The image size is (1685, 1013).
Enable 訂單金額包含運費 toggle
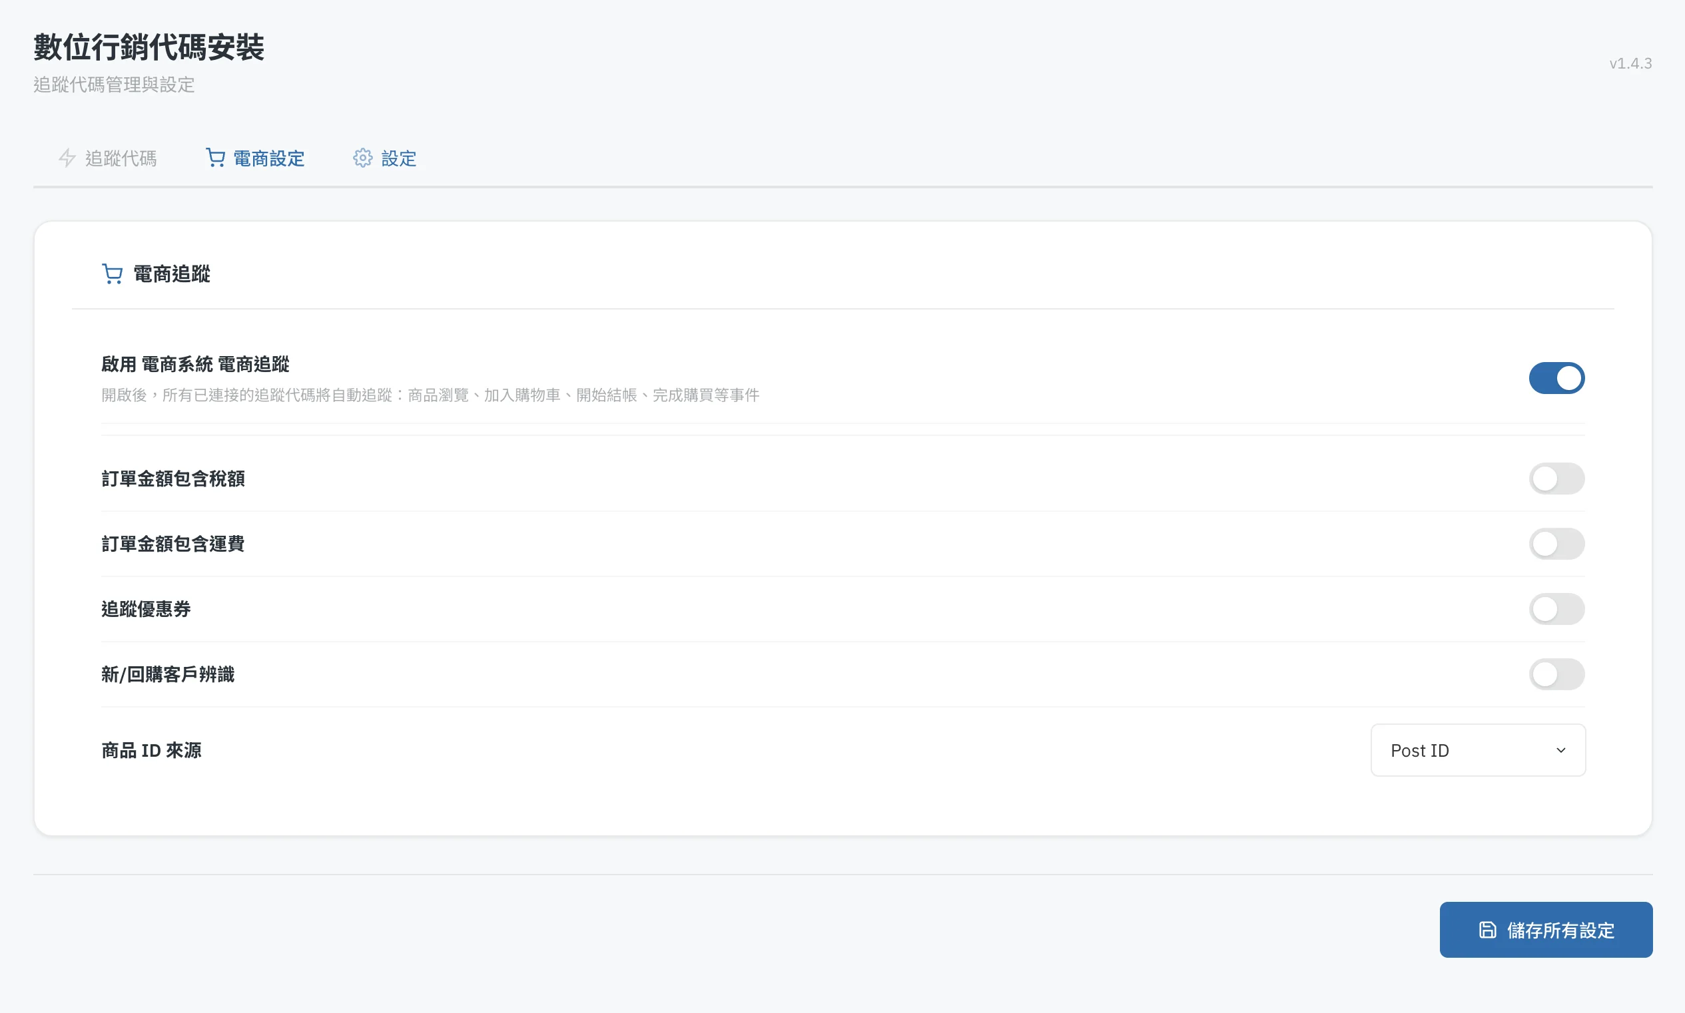[1556, 544]
